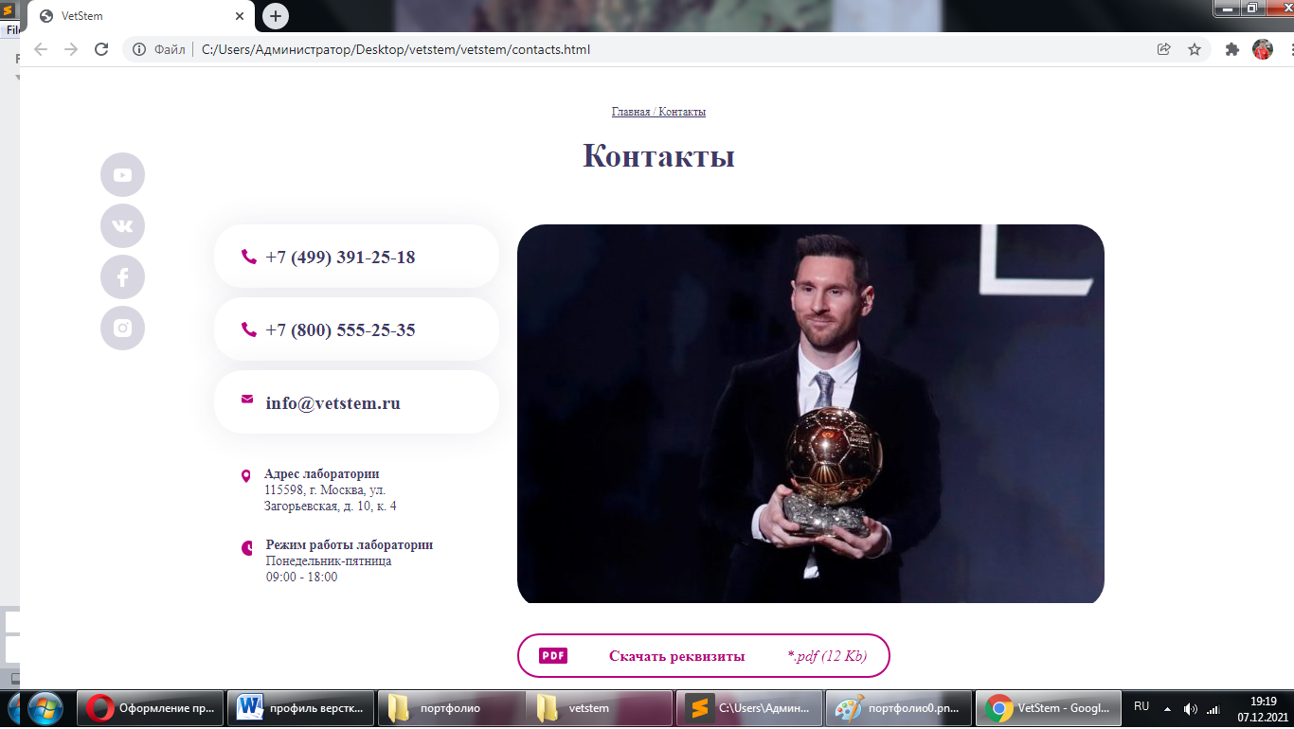
Task: Click the clock icon near Режим работы
Action: click(x=248, y=548)
